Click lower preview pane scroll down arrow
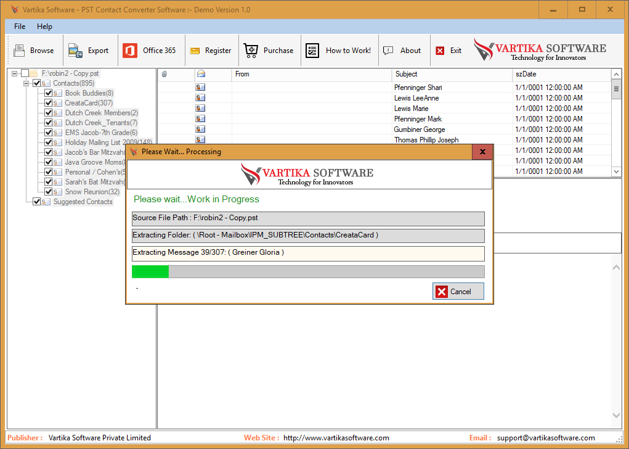 (x=616, y=415)
